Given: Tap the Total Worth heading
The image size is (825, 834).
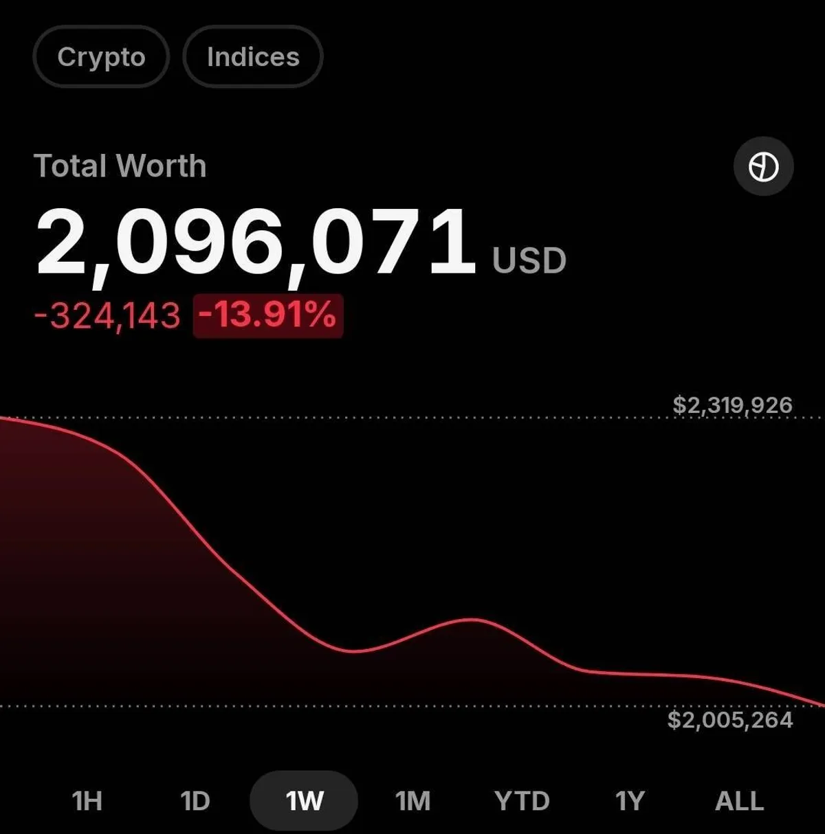Looking at the screenshot, I should click(120, 166).
